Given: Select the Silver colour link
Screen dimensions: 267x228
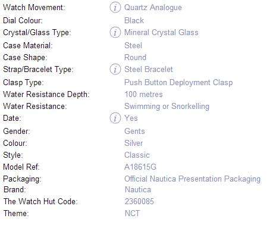Looking at the screenshot, I should coord(134,143).
